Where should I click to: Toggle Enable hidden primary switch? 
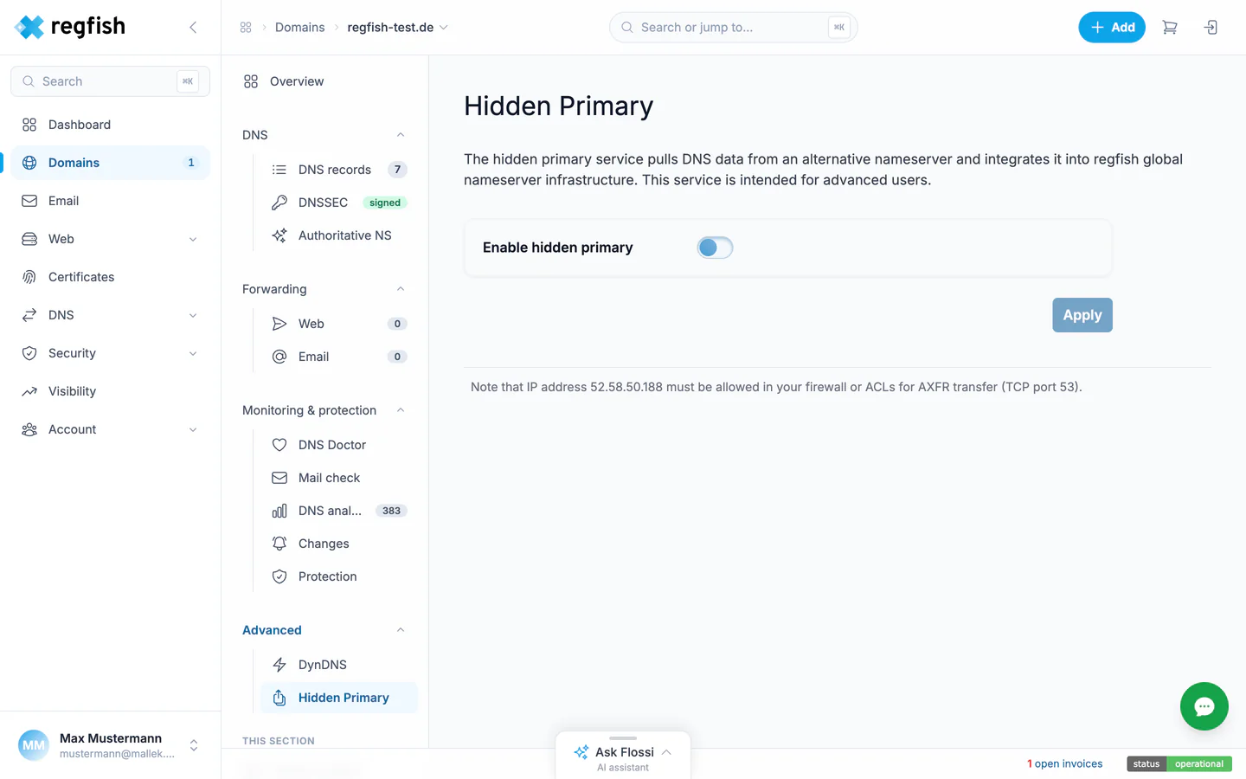coord(715,248)
